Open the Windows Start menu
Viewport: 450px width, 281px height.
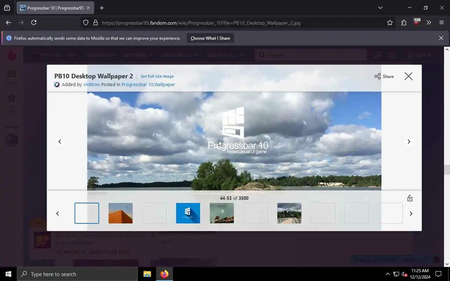(x=8, y=274)
